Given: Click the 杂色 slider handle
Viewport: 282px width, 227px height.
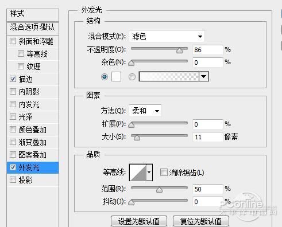Looking at the screenshot, I should 132,63.
